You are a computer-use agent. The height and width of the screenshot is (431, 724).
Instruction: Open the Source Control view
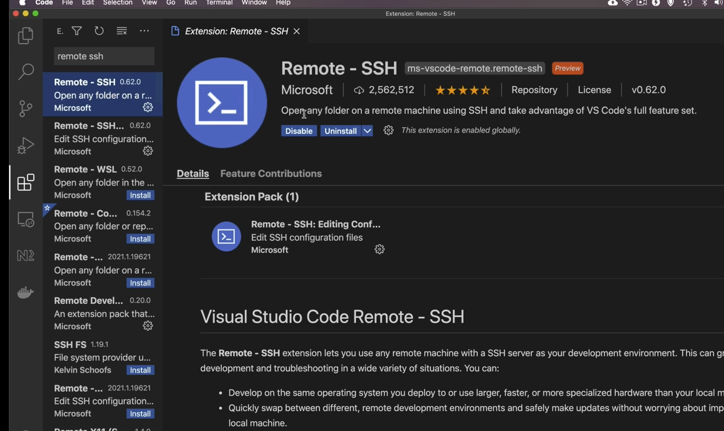pos(25,108)
